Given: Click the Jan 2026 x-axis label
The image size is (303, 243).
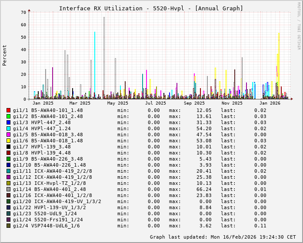Looking at the screenshot, I should pyautogui.click(x=270, y=103).
